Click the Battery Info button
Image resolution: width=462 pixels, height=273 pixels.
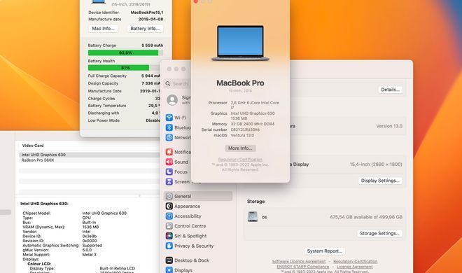[x=145, y=29]
